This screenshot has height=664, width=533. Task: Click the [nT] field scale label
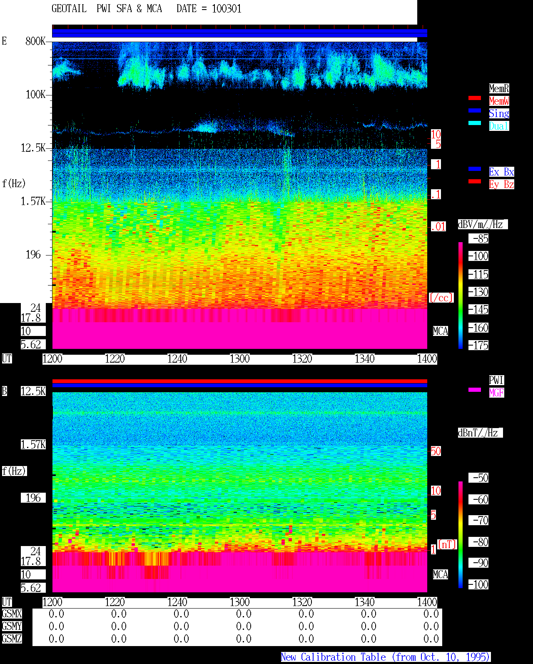point(447,544)
